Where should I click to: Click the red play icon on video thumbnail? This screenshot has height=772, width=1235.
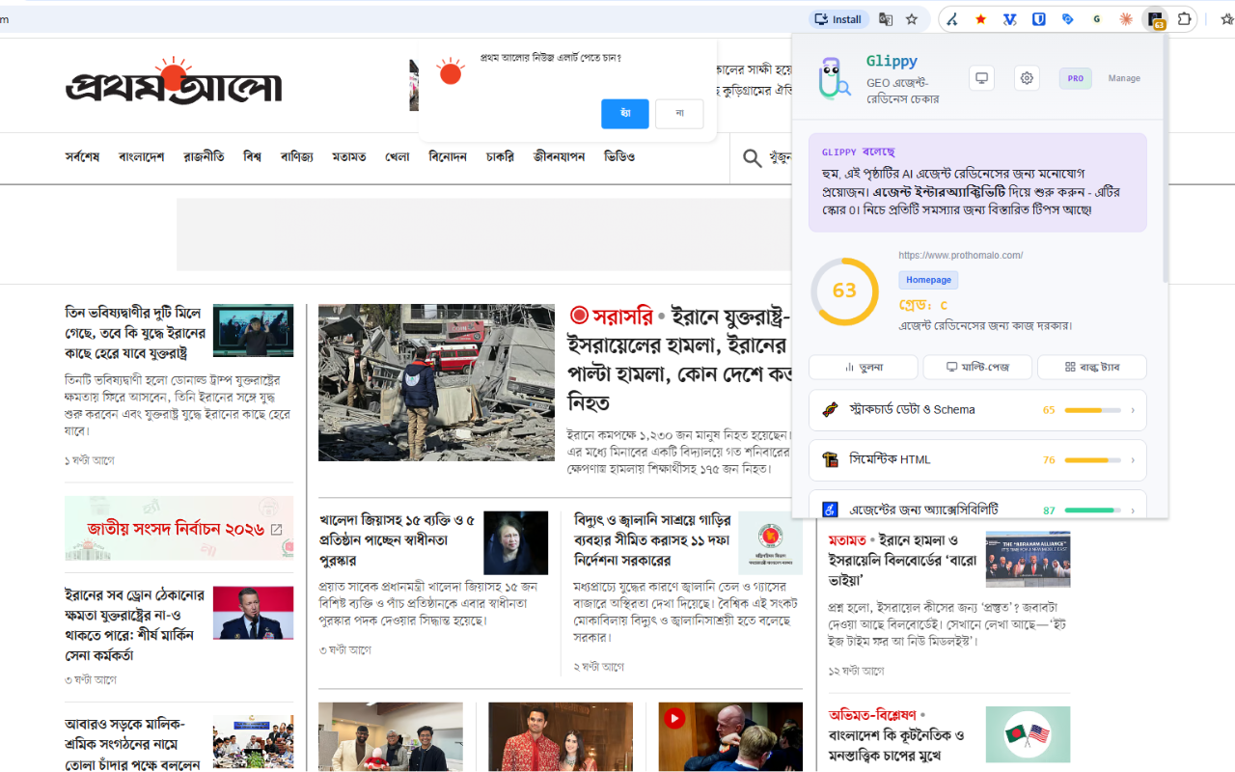point(674,718)
